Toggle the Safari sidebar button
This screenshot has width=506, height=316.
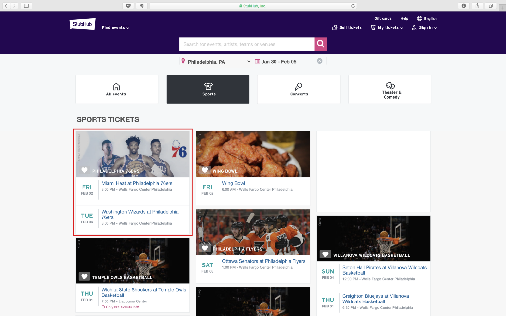click(x=27, y=6)
